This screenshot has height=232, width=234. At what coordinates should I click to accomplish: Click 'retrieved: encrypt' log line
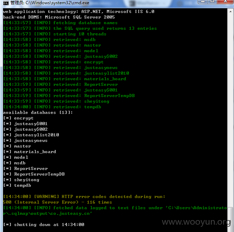53,62
